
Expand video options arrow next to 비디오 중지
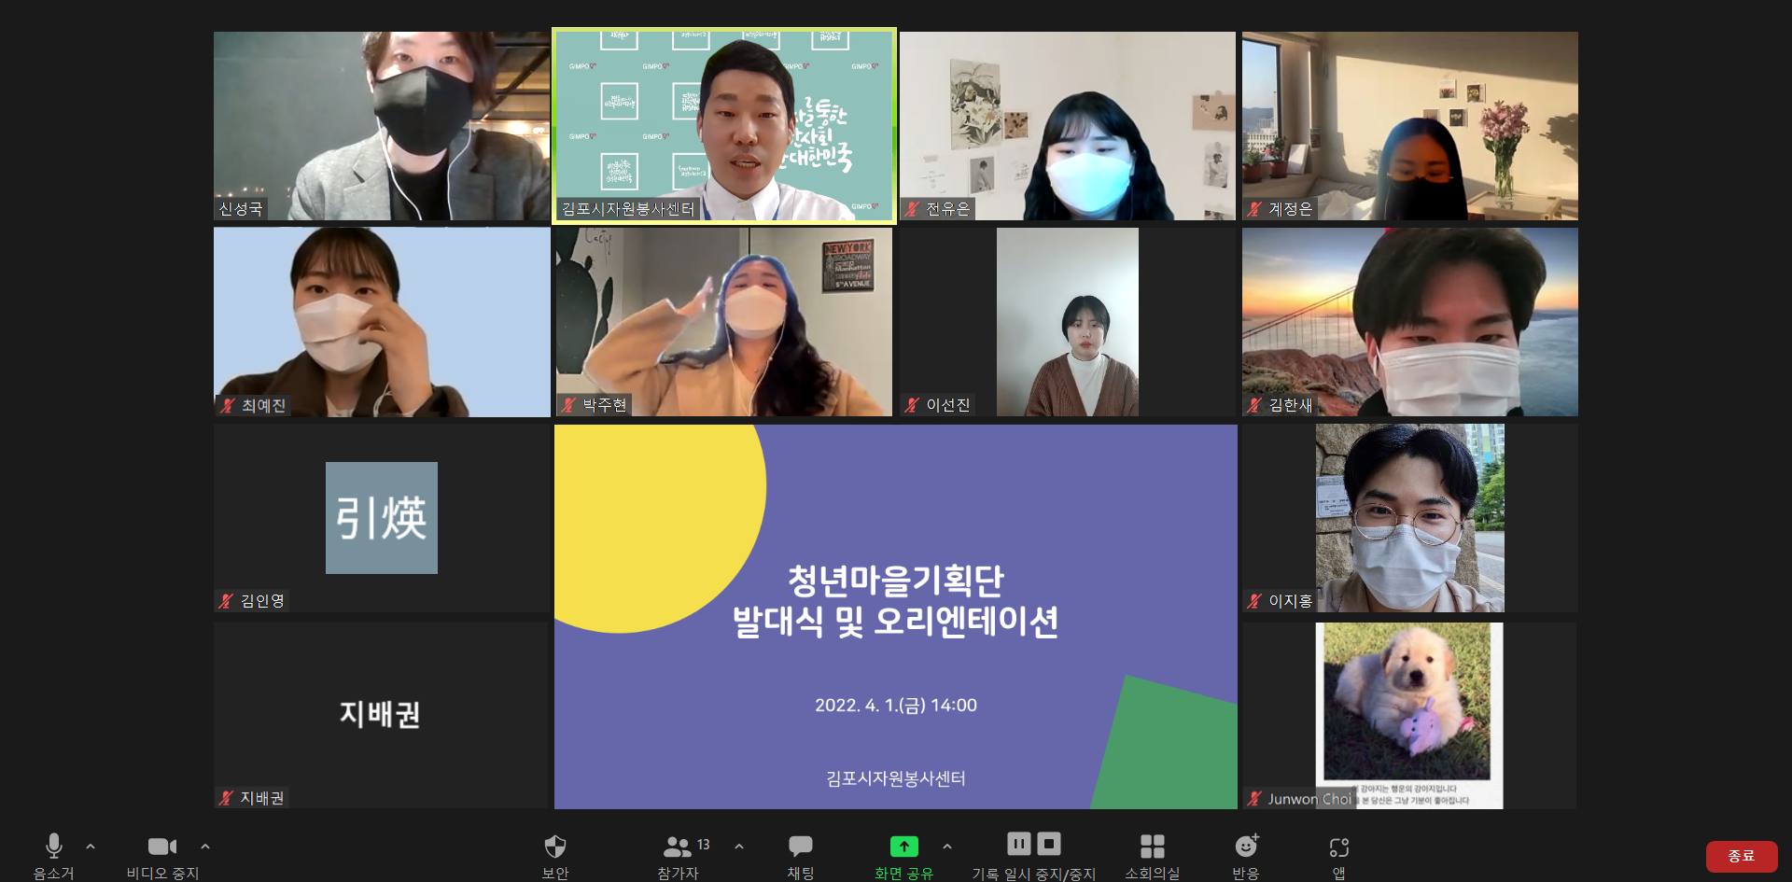[205, 847]
